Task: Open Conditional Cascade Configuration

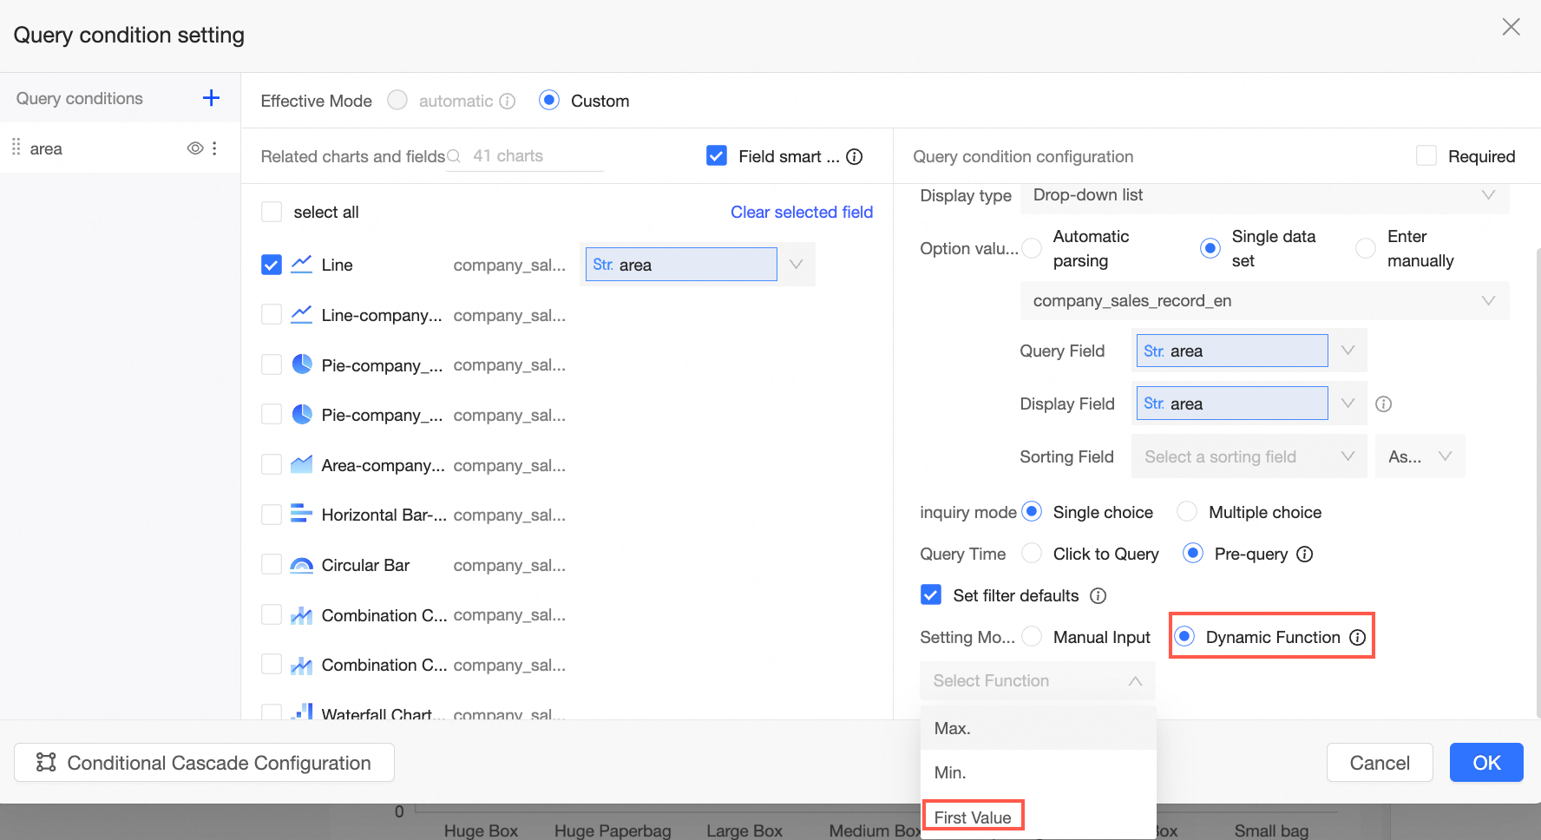Action: (204, 763)
